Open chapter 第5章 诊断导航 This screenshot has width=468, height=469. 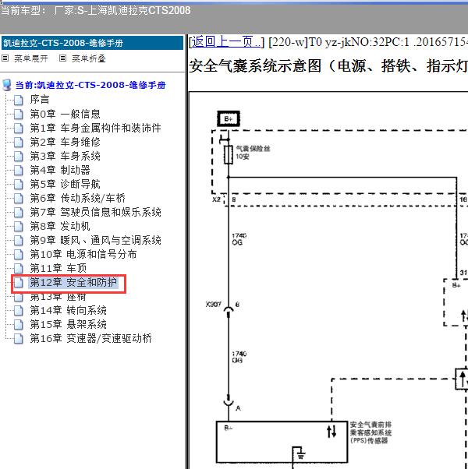(x=65, y=184)
